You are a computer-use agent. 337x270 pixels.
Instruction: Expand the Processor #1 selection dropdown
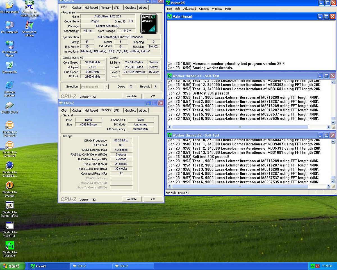pos(106,87)
